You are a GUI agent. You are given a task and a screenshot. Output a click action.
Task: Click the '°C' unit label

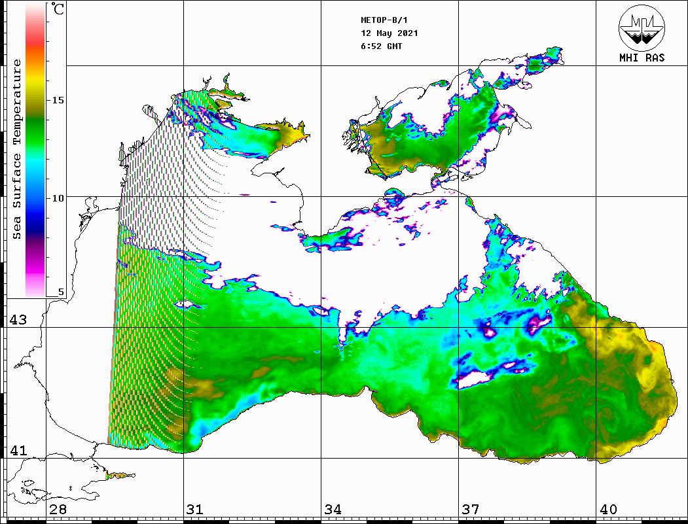(57, 9)
